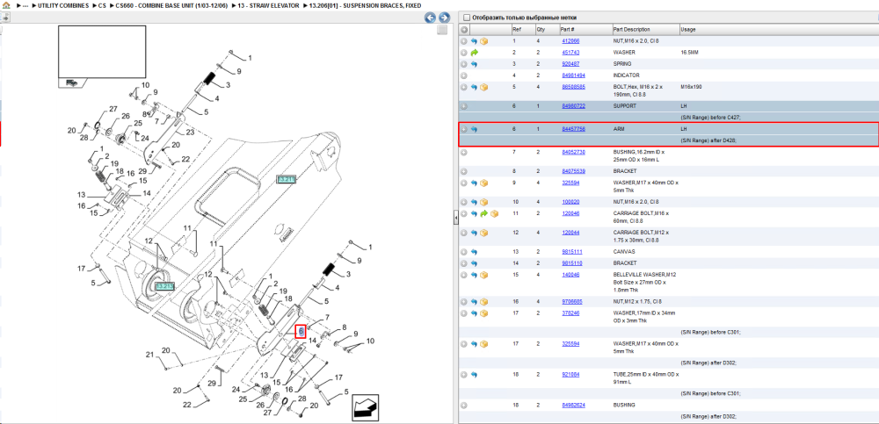The image size is (879, 424).
Task: Click the blue arrow for CANVAS 9815111
Action: tap(474, 252)
